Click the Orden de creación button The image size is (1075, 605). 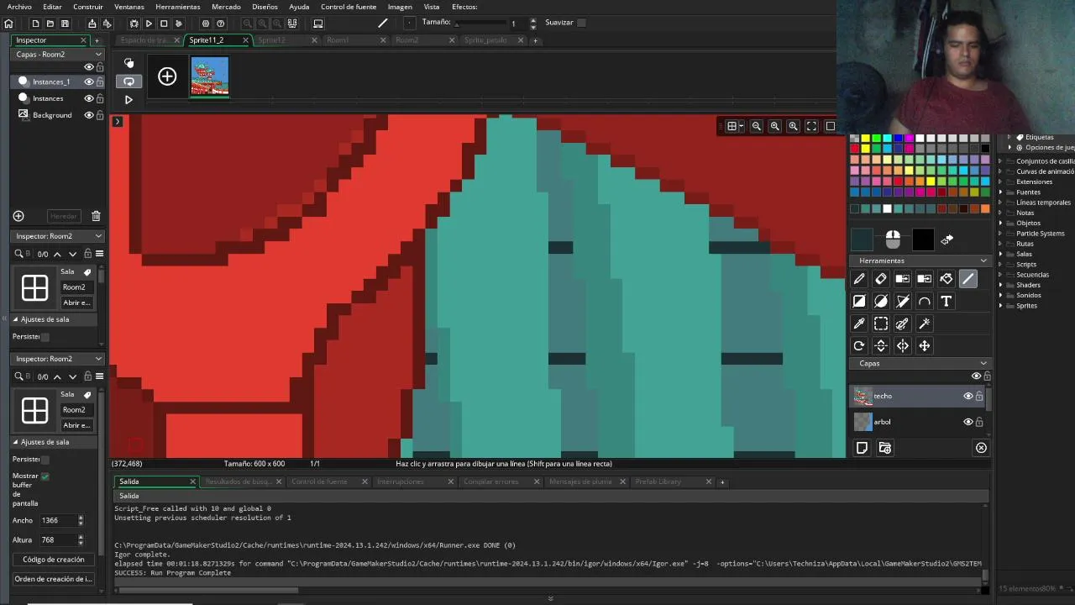[54, 579]
